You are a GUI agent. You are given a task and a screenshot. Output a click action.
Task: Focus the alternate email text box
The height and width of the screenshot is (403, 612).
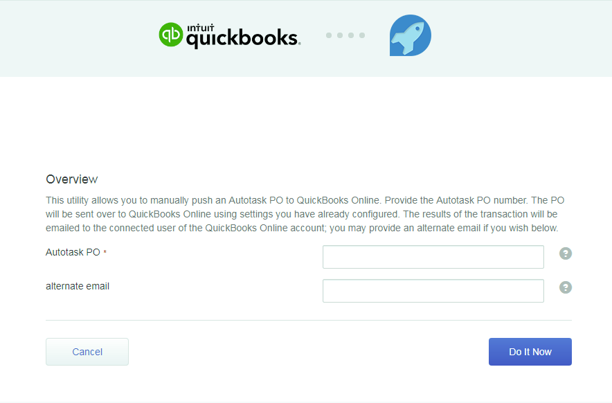click(433, 291)
